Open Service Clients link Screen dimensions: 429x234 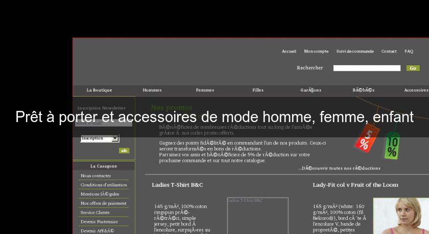pos(95,213)
